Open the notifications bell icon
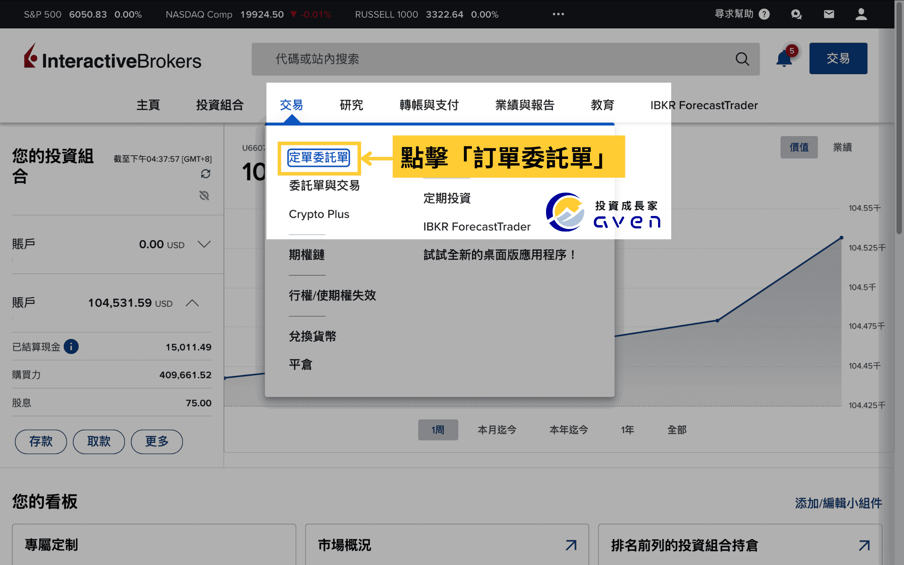This screenshot has width=904, height=565. [784, 59]
